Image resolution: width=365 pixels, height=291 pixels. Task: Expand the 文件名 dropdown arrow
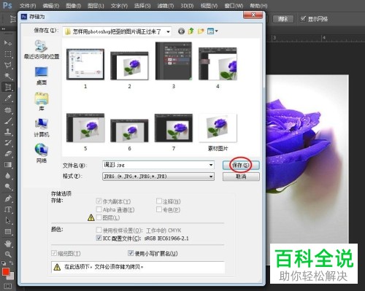tap(211, 165)
